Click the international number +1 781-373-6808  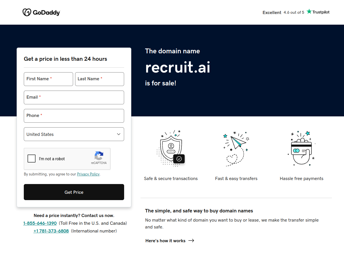[x=51, y=231]
